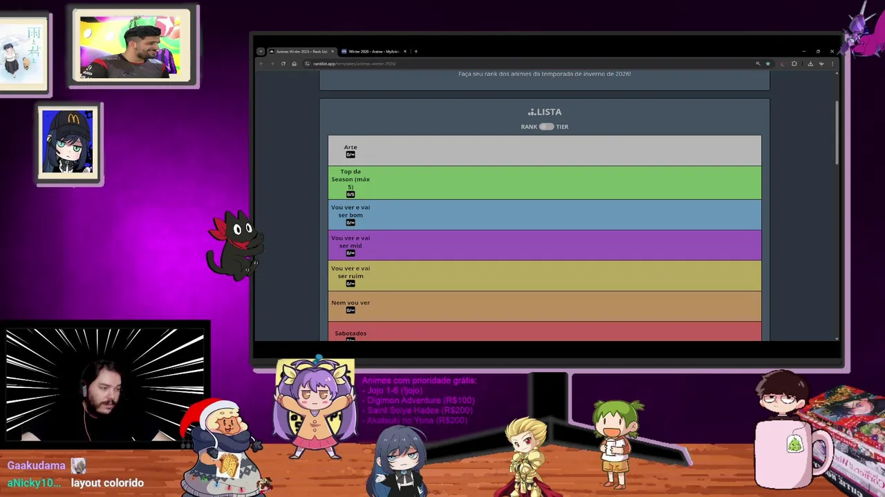Close the Animes Winter Rank List tab

pos(333,51)
